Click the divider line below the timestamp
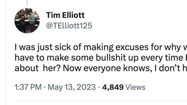This screenshot has height=105, width=187. (x=101, y=101)
